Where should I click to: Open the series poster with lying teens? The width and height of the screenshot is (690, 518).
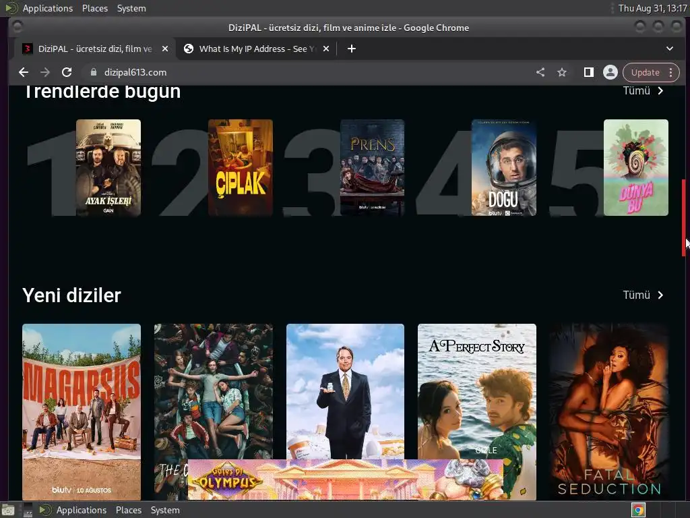(x=214, y=392)
